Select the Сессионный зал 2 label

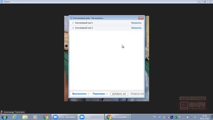(x=84, y=28)
